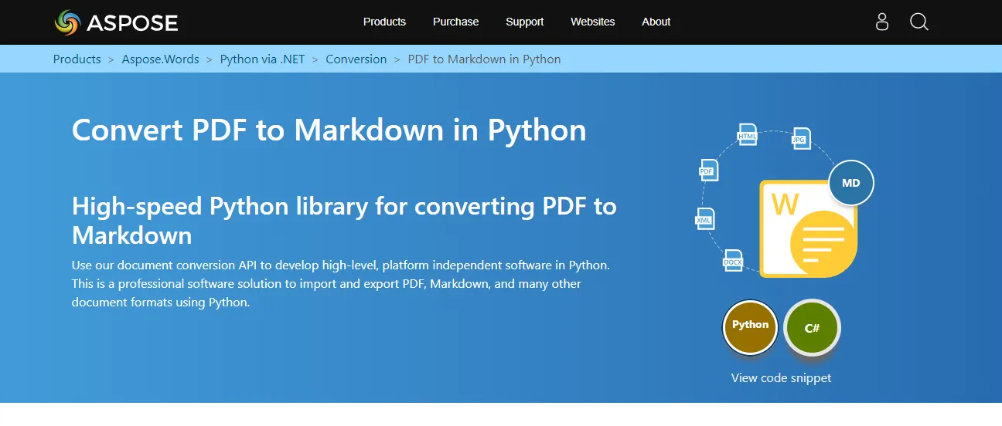Go to Python via .NET breadcrumb

(x=263, y=59)
